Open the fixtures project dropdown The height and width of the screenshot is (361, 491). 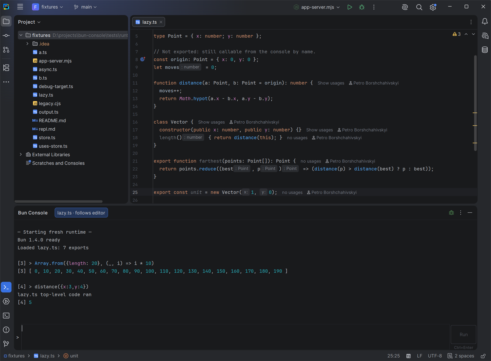(x=48, y=7)
